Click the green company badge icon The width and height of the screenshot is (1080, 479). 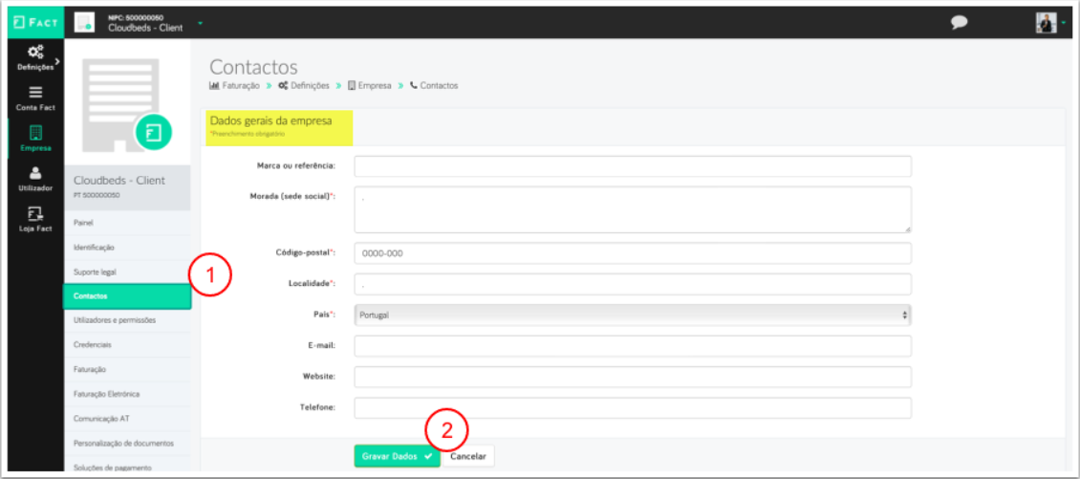click(153, 133)
